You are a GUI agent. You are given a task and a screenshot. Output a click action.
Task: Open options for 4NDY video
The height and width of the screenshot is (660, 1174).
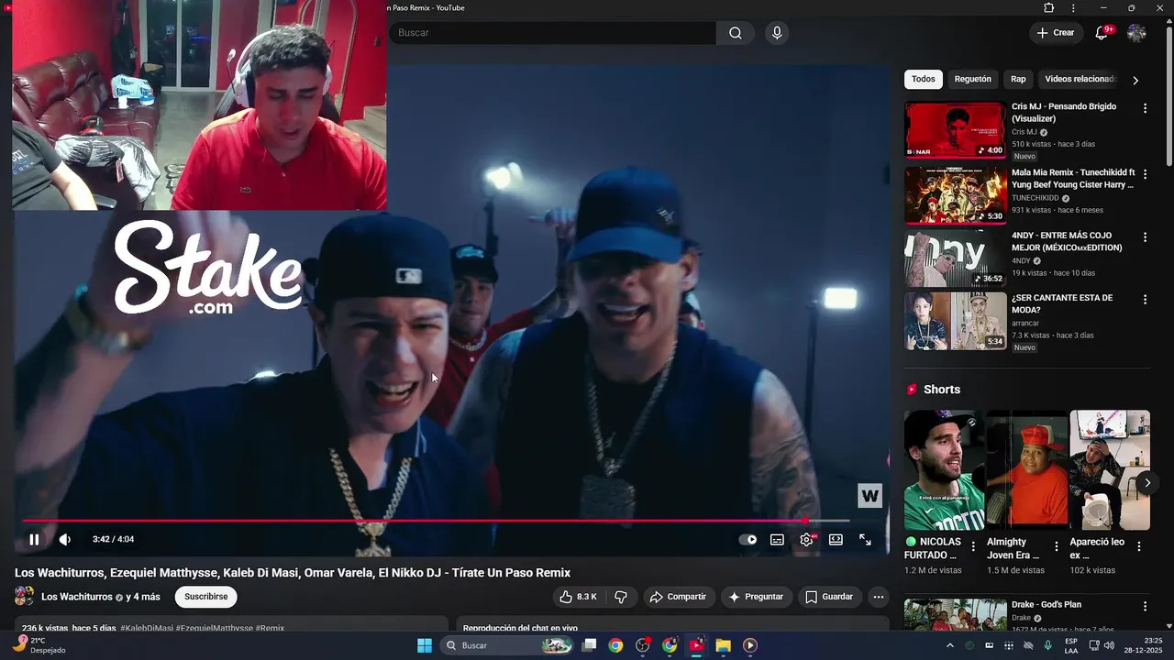tap(1145, 236)
